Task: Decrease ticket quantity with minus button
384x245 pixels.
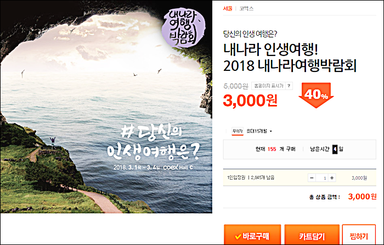Action: [x=312, y=178]
